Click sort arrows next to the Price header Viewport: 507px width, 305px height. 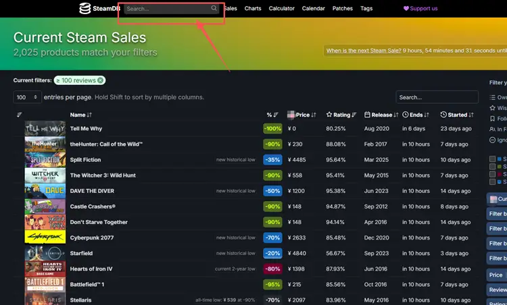click(313, 115)
